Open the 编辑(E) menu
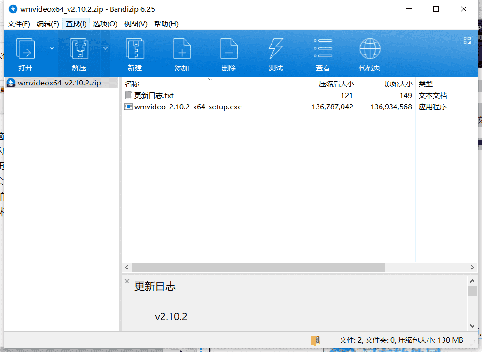Screen dimensions: 482x352 [x=47, y=24]
